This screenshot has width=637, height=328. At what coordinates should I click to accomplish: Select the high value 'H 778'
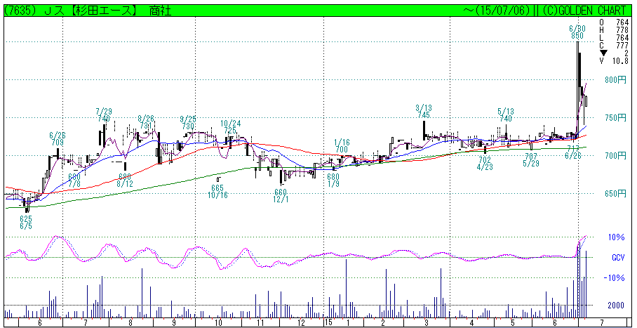[615, 30]
